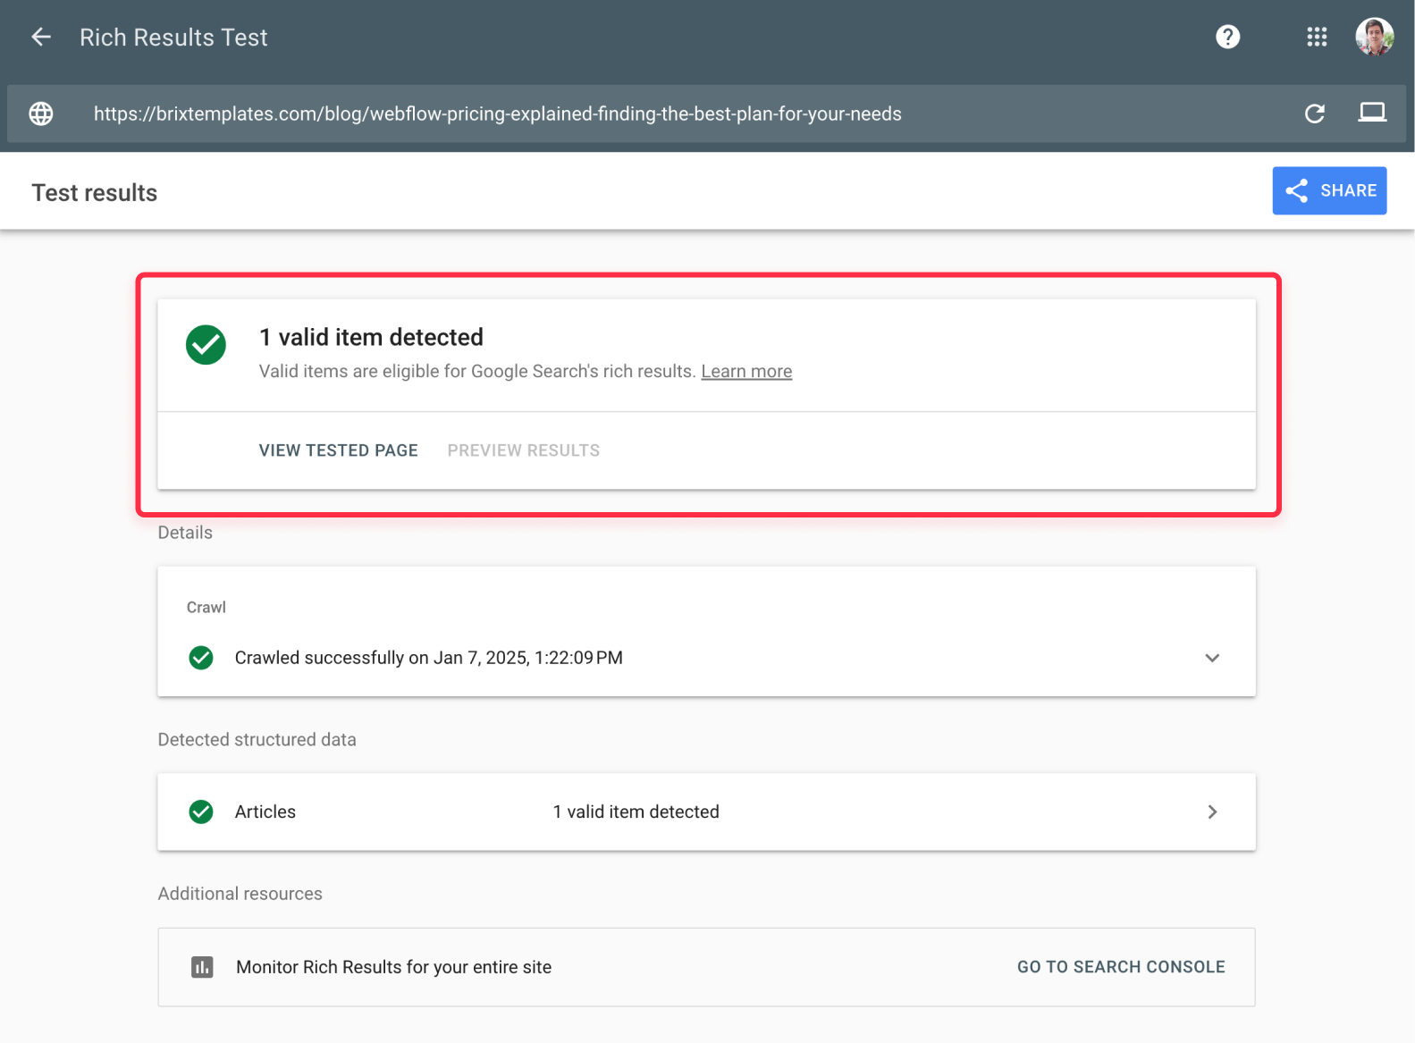Screen dimensions: 1415x1043
Task: Open the user profile avatar
Action: 1374,37
